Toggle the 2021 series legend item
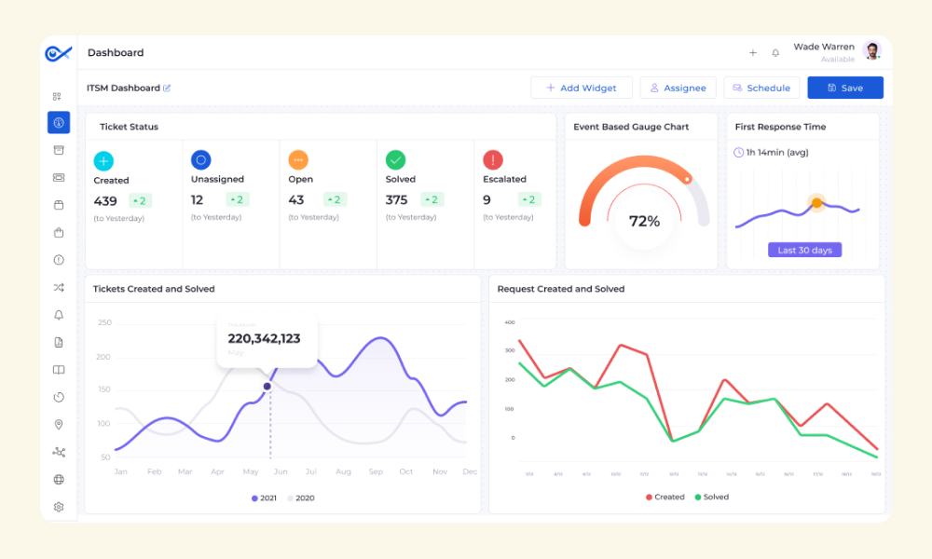 click(x=264, y=498)
